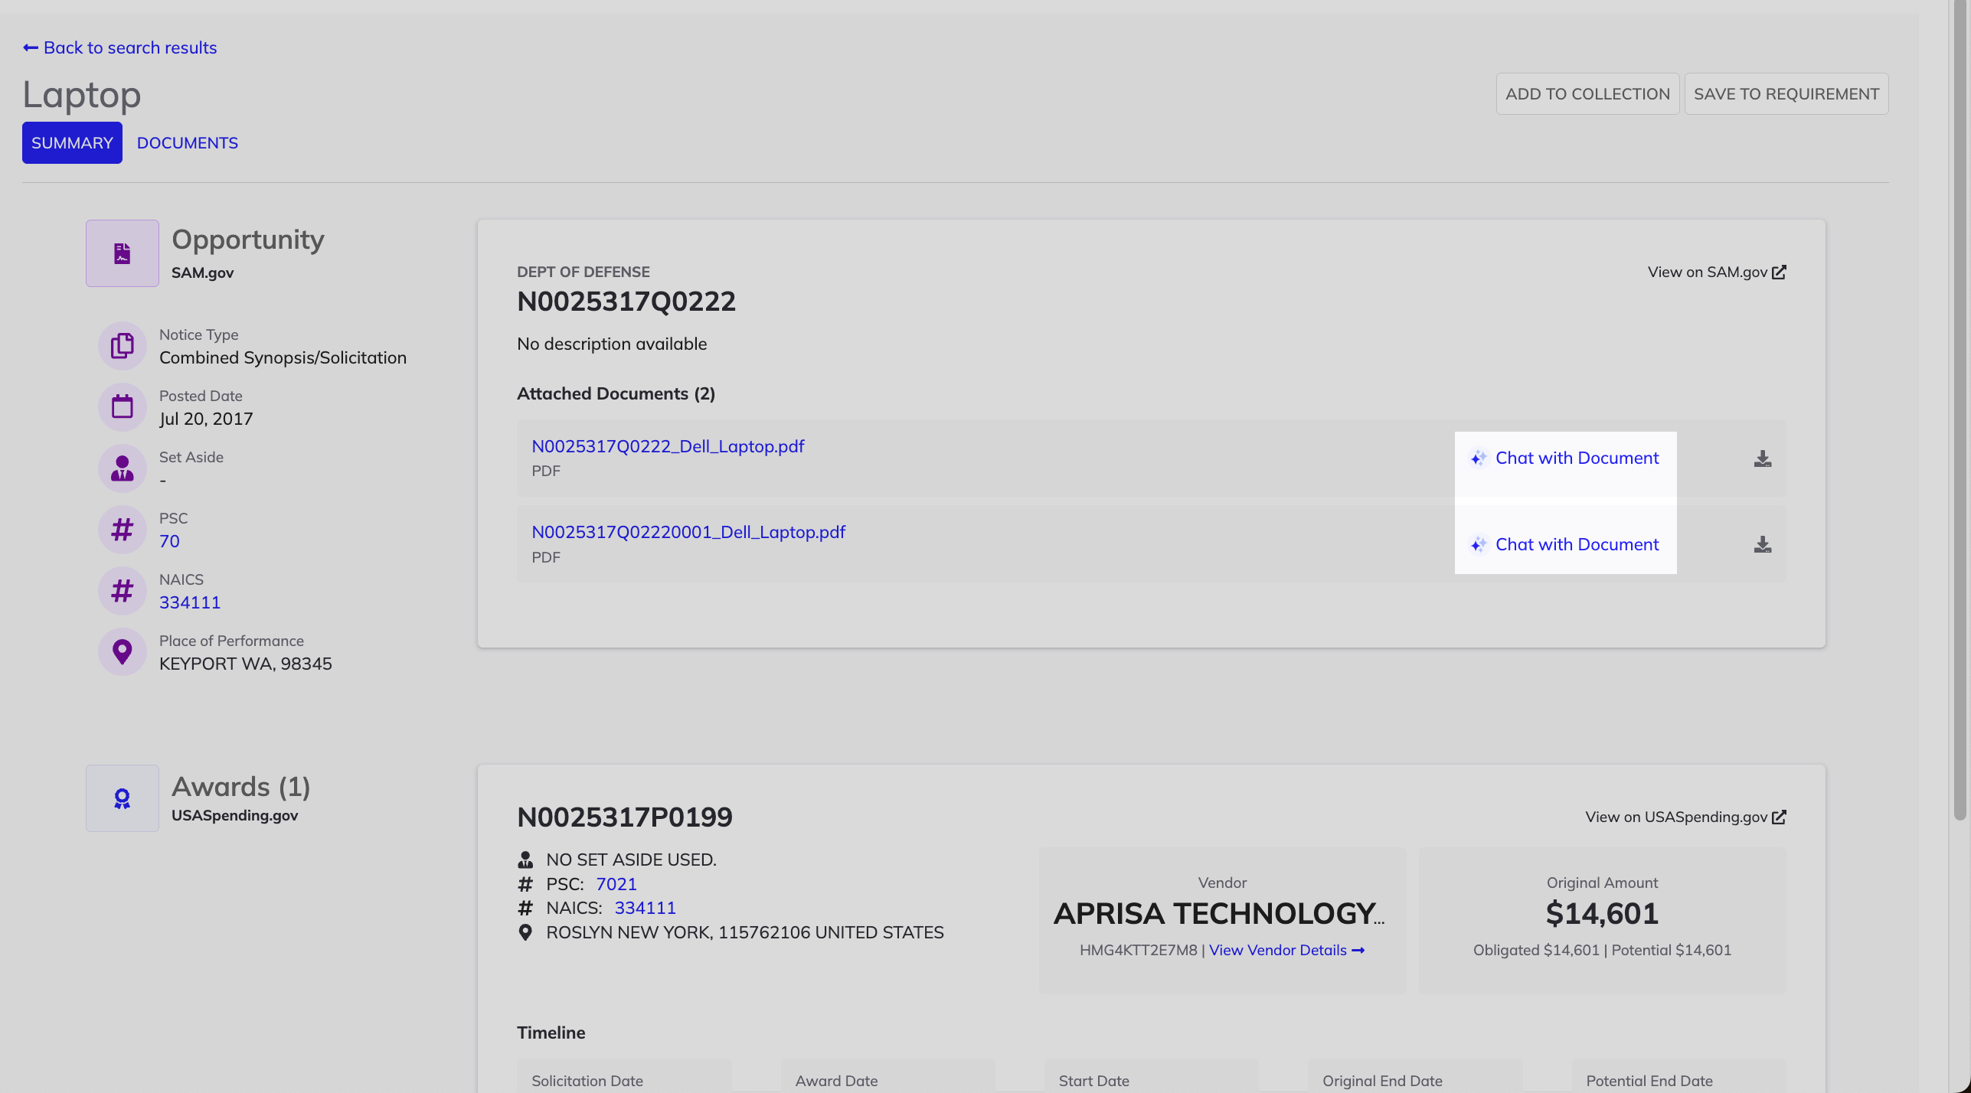Click the Award Date timeline cell

[887, 1075]
